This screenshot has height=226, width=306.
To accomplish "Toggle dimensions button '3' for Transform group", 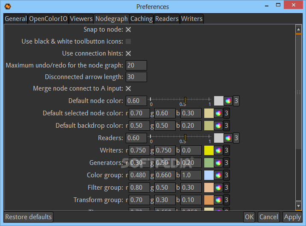I will click(227, 200).
